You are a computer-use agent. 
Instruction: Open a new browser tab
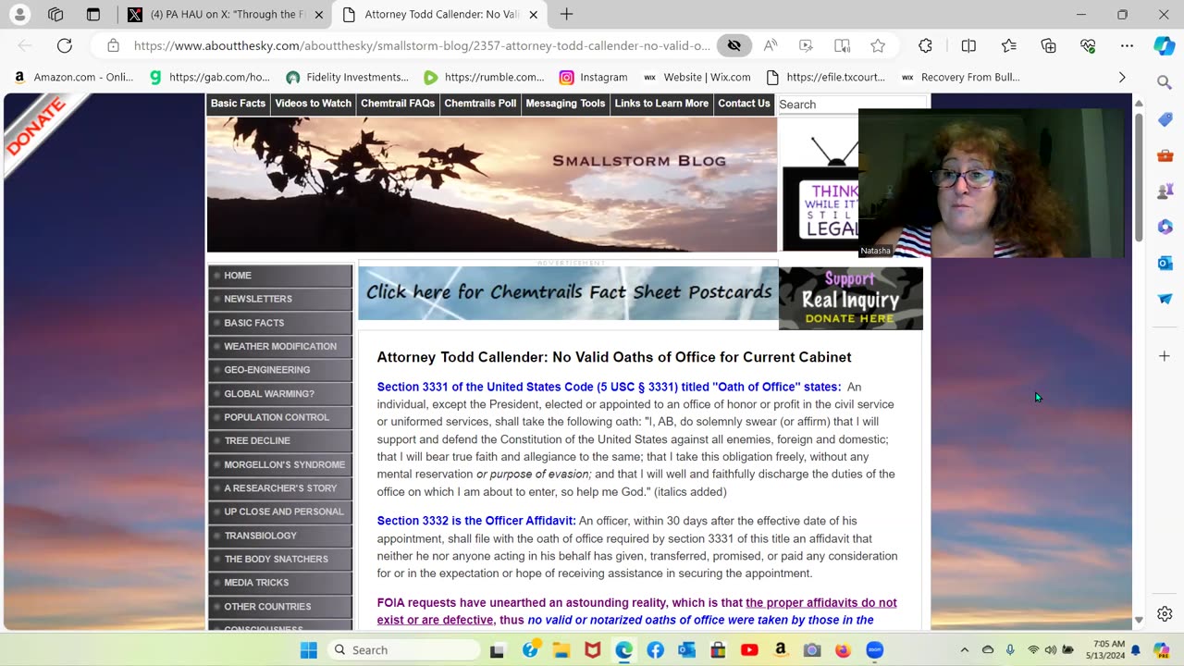[566, 15]
